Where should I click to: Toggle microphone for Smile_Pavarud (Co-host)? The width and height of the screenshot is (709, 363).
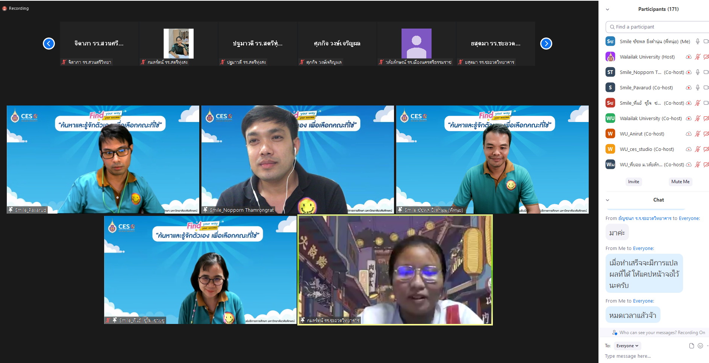click(697, 87)
